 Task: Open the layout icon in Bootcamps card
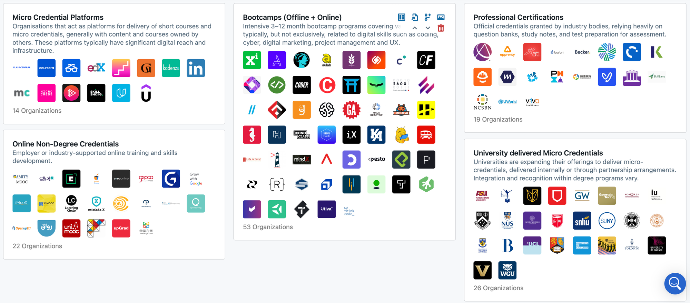(402, 17)
